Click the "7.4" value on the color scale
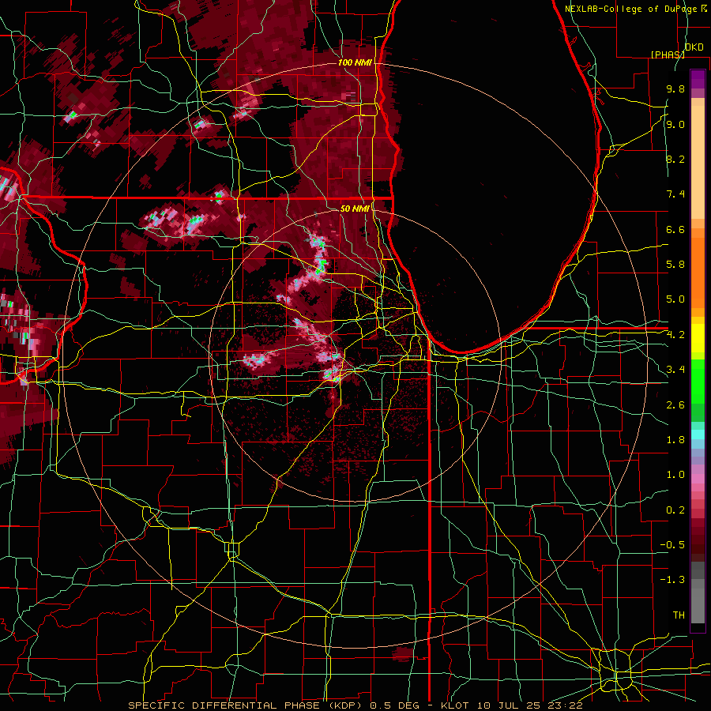Screen dimensions: 711x711 (675, 194)
